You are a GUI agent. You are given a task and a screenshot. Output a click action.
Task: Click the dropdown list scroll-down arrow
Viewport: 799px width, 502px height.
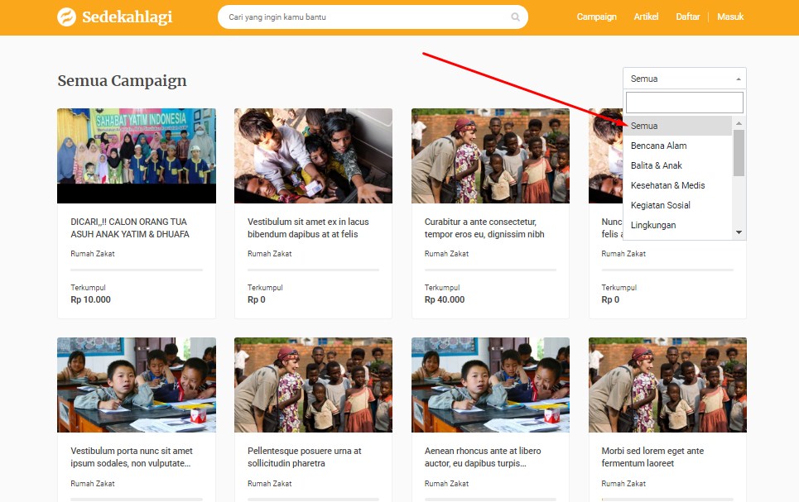[x=739, y=232]
